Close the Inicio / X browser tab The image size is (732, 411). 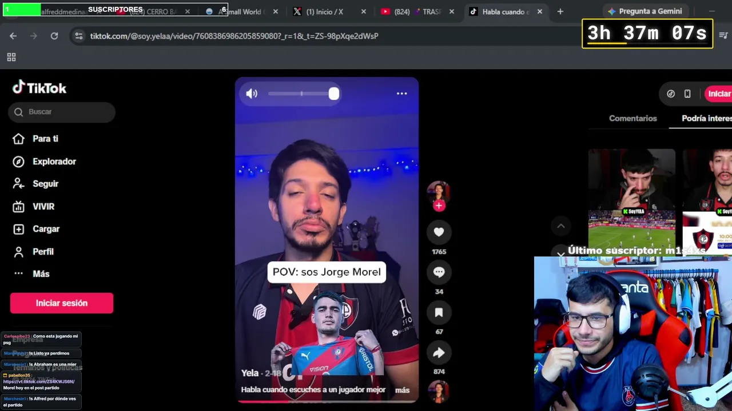click(x=364, y=11)
